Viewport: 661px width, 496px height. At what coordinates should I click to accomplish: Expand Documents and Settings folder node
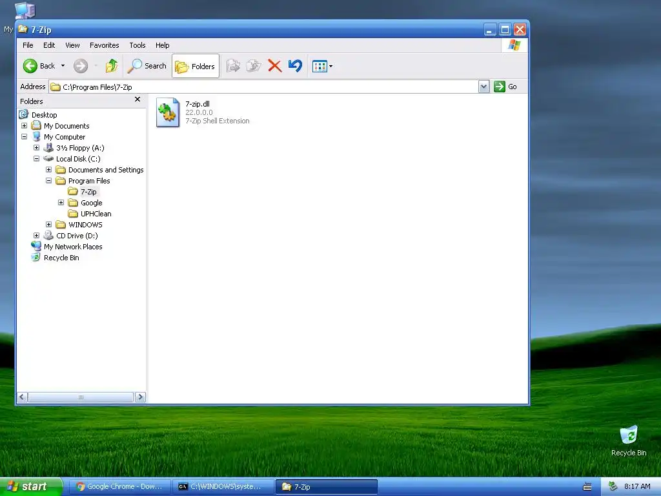coord(48,170)
